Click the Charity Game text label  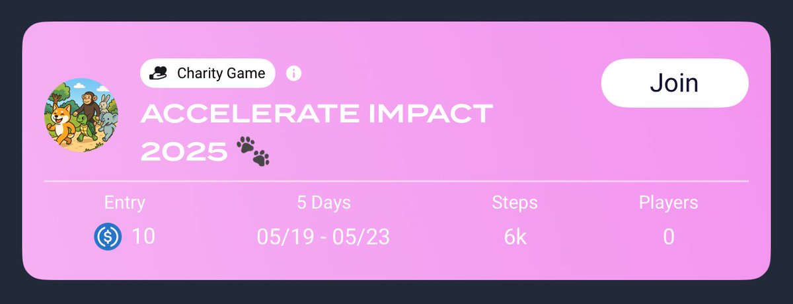click(x=221, y=73)
